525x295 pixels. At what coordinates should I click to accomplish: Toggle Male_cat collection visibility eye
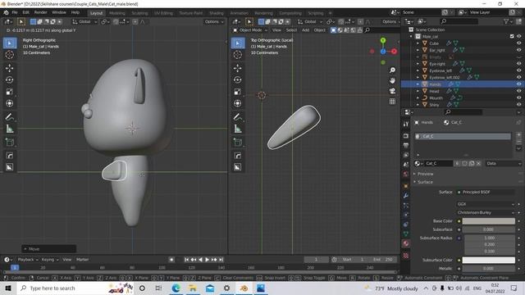click(518, 36)
